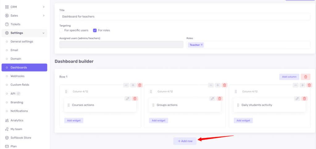Edit the Courses actions widget with pencil icon

coord(127,99)
